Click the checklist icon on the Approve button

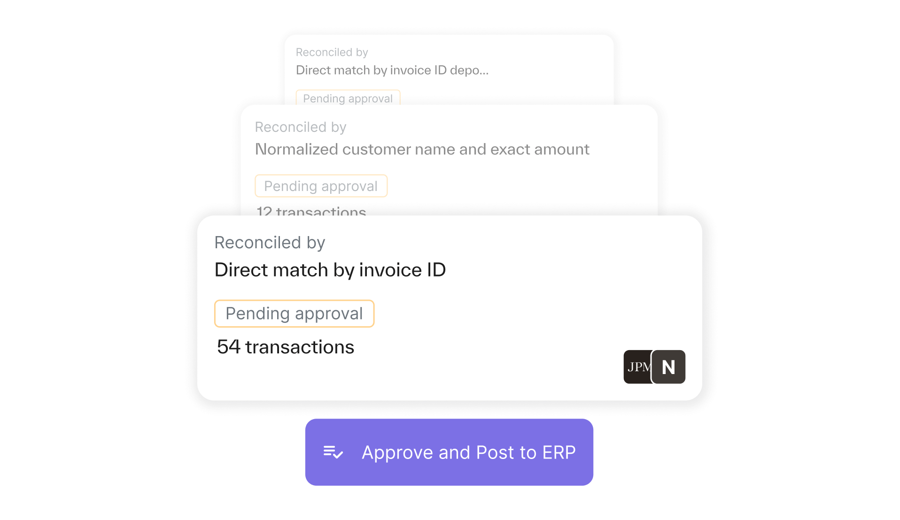(333, 452)
